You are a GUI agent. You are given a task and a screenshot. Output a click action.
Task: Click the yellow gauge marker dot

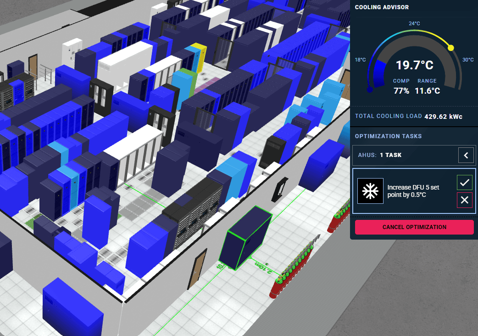tap(451, 48)
